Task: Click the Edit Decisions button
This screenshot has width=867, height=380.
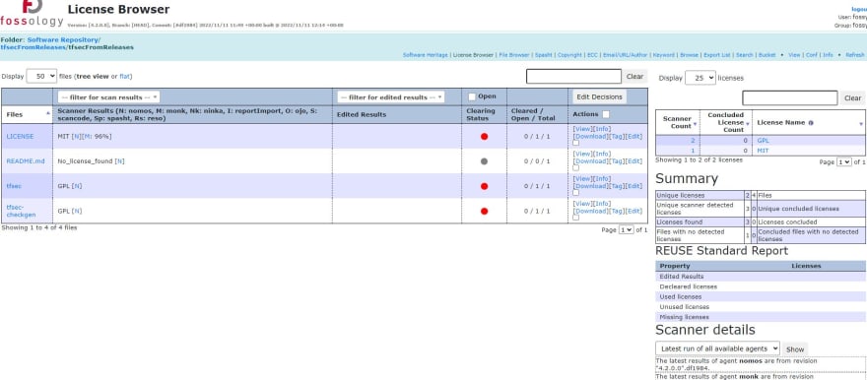Action: click(x=599, y=96)
